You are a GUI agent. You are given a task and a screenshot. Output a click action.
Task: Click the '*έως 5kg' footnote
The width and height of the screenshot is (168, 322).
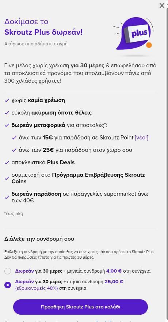[14, 214]
